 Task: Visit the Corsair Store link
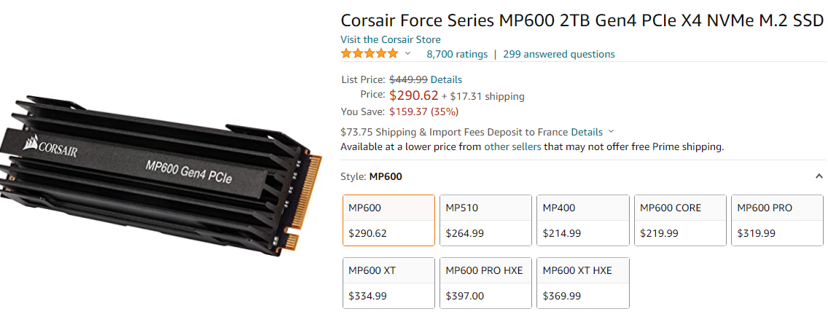(x=390, y=39)
